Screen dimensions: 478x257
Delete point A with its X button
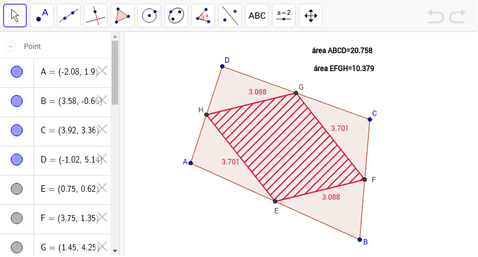[x=102, y=71]
